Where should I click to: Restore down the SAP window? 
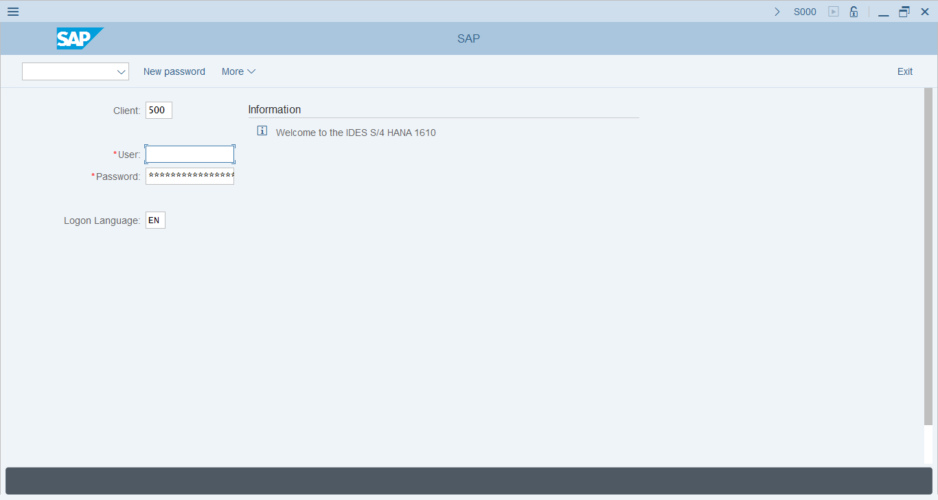click(904, 12)
